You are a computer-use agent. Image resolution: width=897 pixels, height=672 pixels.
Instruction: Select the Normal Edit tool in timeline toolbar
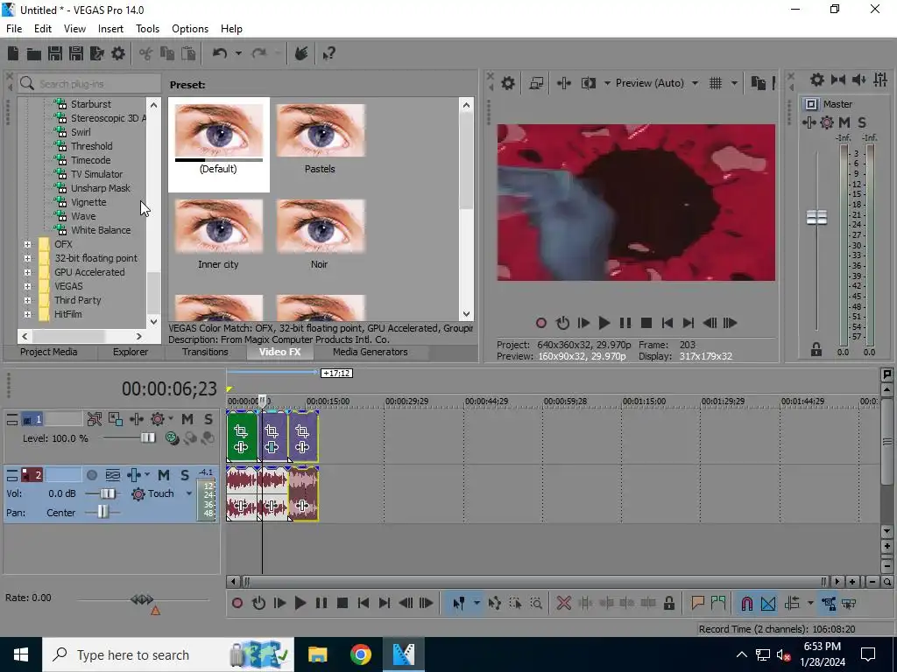tap(459, 604)
